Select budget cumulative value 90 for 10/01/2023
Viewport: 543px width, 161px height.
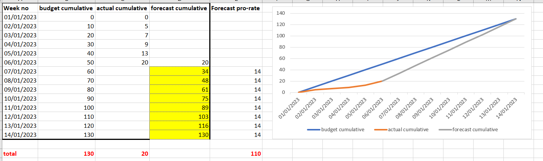pos(66,98)
